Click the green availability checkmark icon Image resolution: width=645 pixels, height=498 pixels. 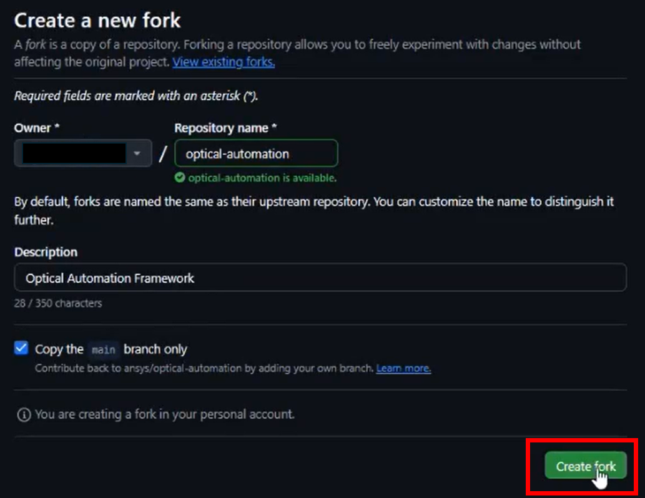click(x=180, y=178)
